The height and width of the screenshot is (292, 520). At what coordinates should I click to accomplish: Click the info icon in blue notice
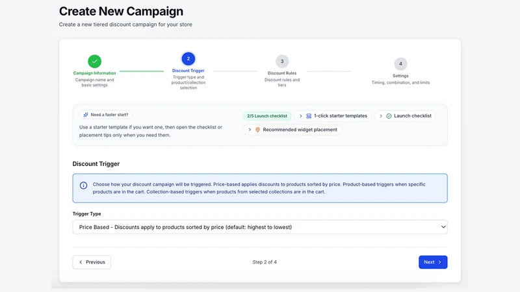tap(84, 186)
